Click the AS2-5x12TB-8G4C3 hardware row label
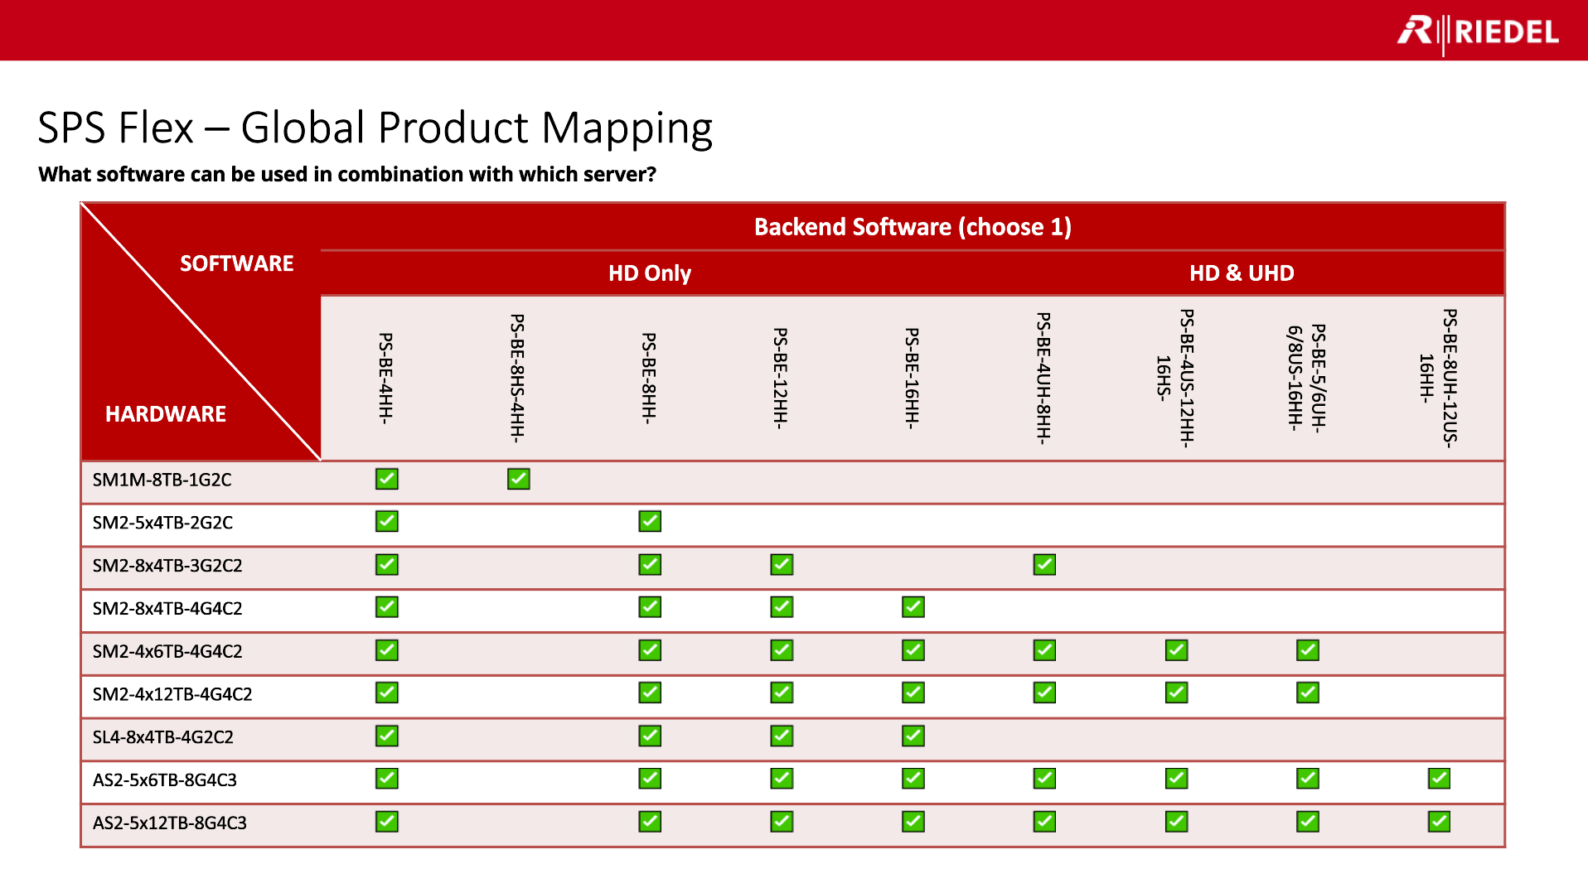This screenshot has width=1588, height=893. [169, 823]
